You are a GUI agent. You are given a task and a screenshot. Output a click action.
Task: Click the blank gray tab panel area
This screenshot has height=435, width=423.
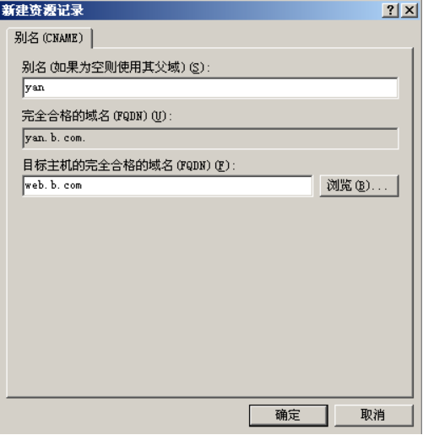point(210,295)
